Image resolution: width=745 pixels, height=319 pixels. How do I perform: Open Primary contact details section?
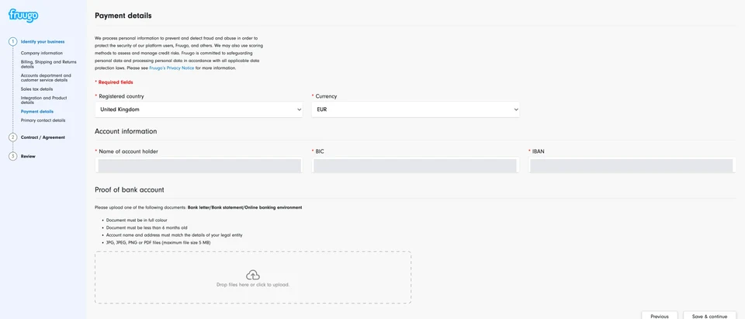click(43, 120)
